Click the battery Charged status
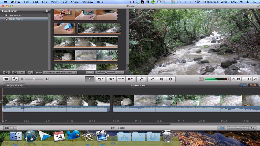Screen dimensions: 260x146 (210, 2)
